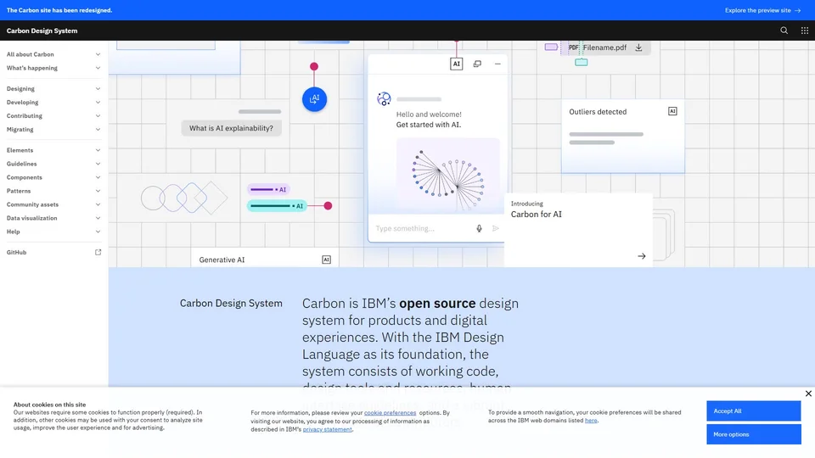
Task: Click the AI label in chat header
Action: click(457, 64)
